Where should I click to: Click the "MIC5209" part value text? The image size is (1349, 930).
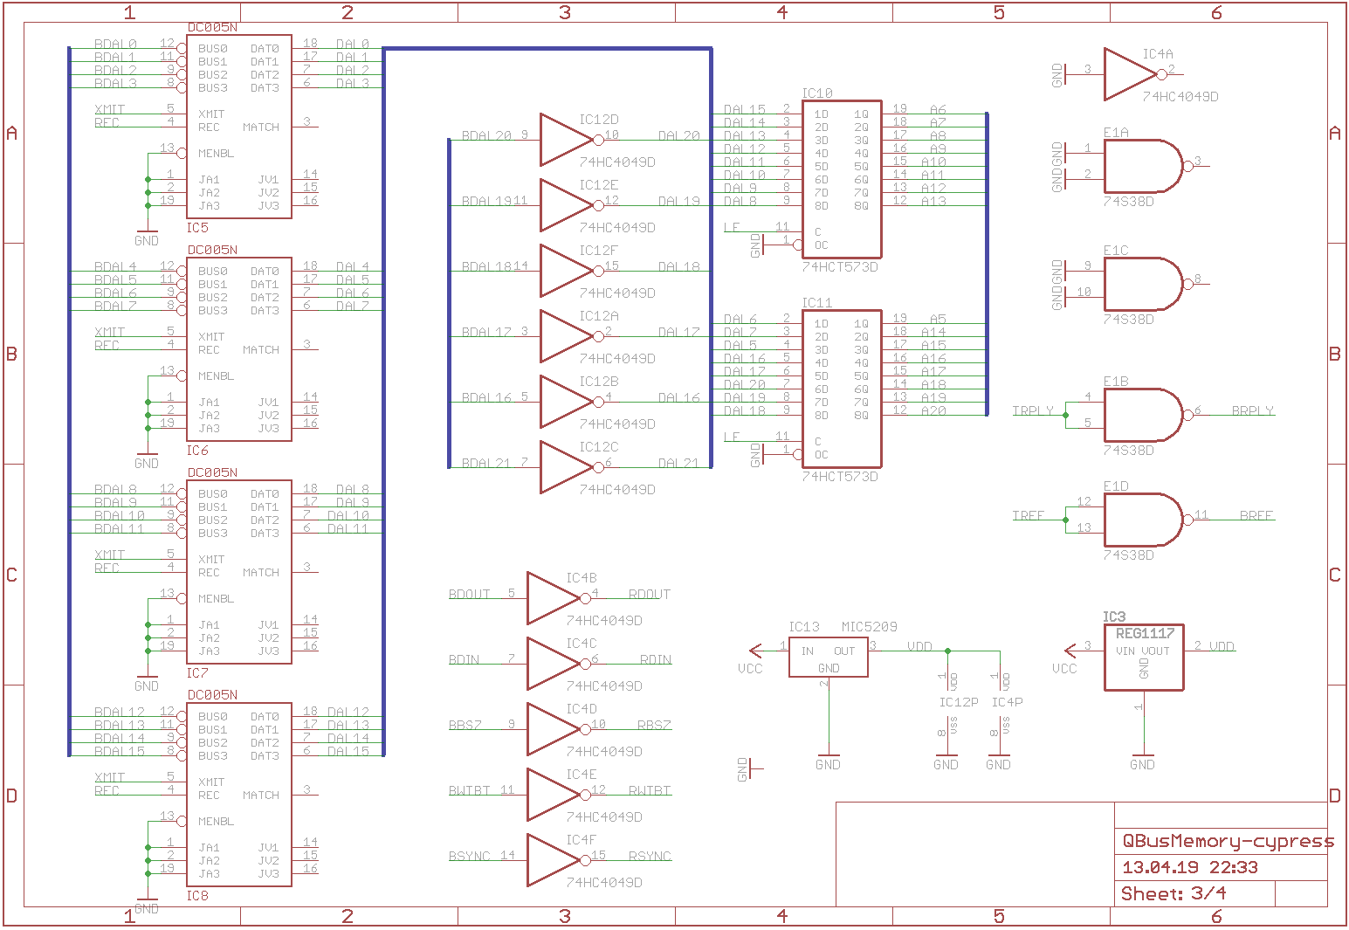coord(869,627)
